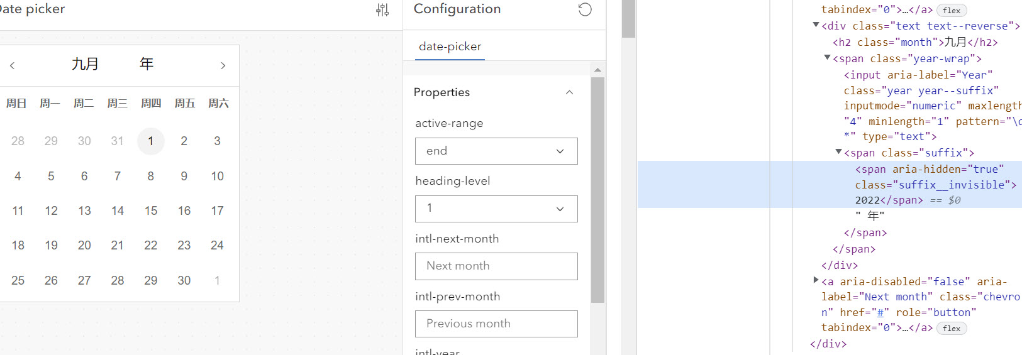Viewport: 1022px width, 355px height.
Task: Collapse the Properties section
Action: (x=569, y=92)
